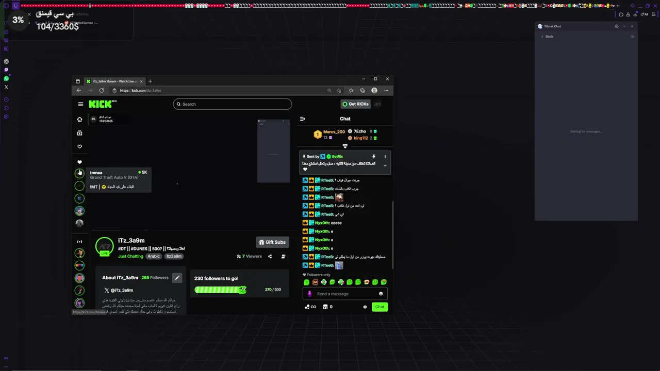Viewport: 660px width, 371px height.
Task: Click the channel points infinity icon
Action: (310, 307)
